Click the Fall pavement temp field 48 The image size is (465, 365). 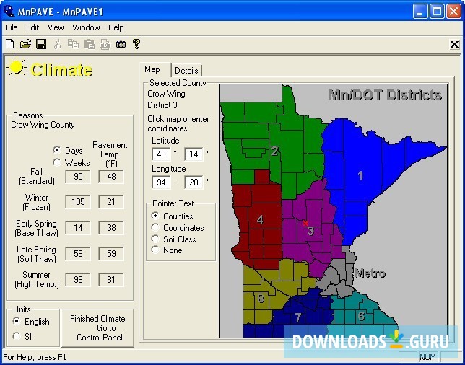pos(111,177)
